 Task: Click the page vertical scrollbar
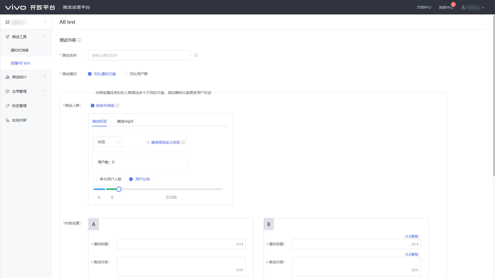494,95
